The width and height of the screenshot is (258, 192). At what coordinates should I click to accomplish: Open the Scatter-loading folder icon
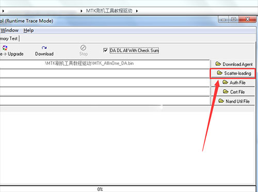click(x=219, y=73)
